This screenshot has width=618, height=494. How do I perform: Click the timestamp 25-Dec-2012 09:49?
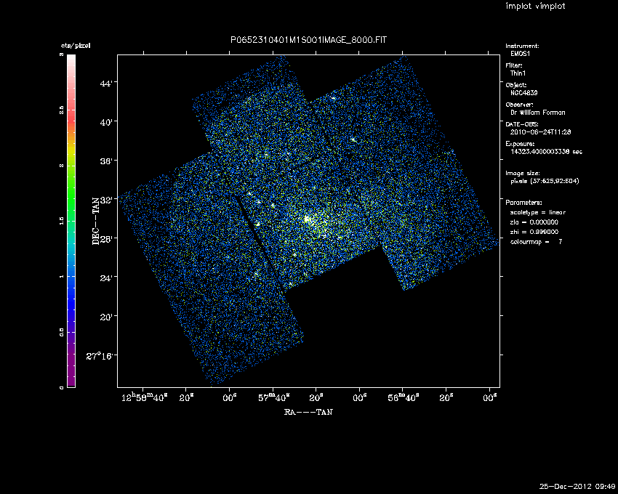coord(577,486)
